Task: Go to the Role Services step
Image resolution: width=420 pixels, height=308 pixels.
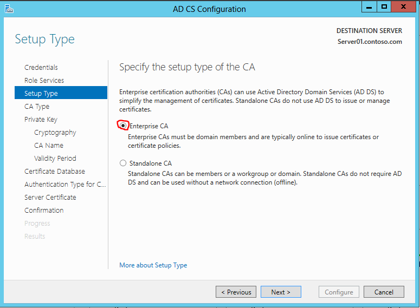Action: click(x=44, y=80)
